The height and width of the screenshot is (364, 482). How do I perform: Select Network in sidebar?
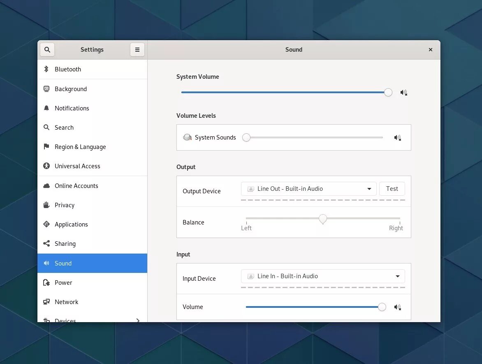coord(92,302)
